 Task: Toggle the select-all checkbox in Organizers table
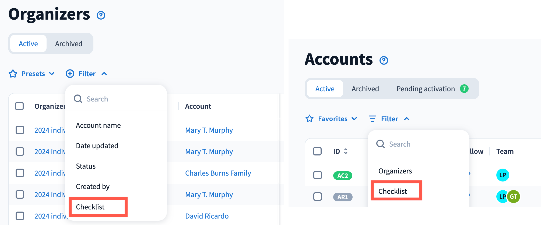[x=19, y=106]
